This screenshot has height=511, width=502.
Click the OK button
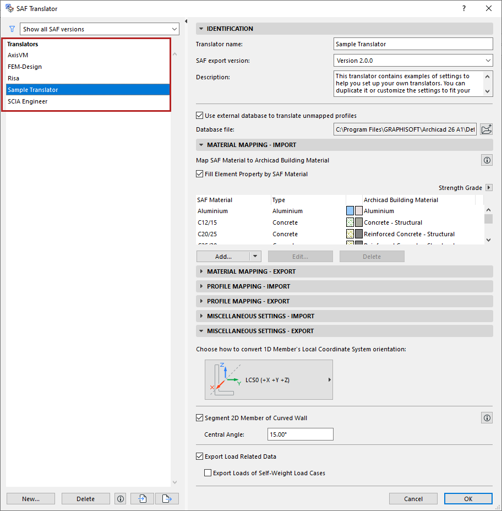point(468,499)
